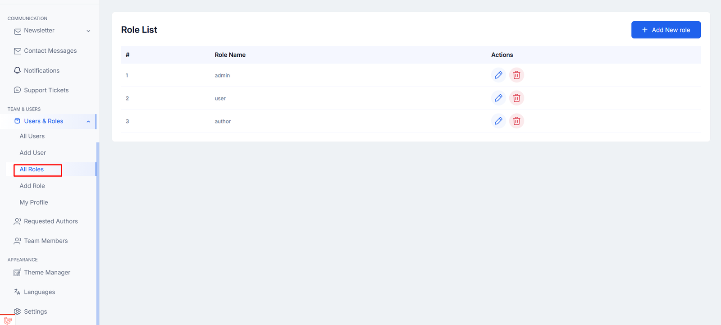The height and width of the screenshot is (325, 721).
Task: Open Support Tickets
Action: click(x=46, y=90)
